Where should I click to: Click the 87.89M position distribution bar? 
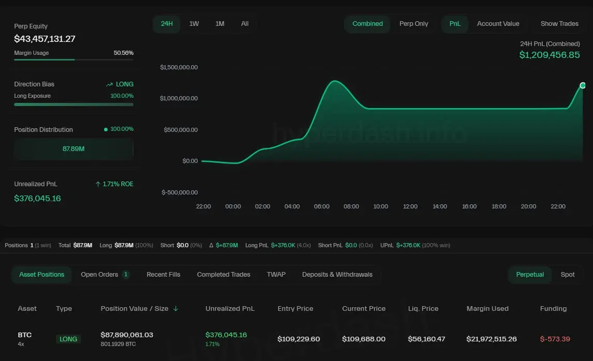[74, 149]
